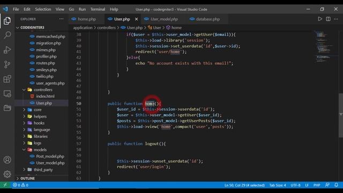Viewport: 343px width, 193px height.
Task: Switch to the home.php tab
Action: point(87,19)
